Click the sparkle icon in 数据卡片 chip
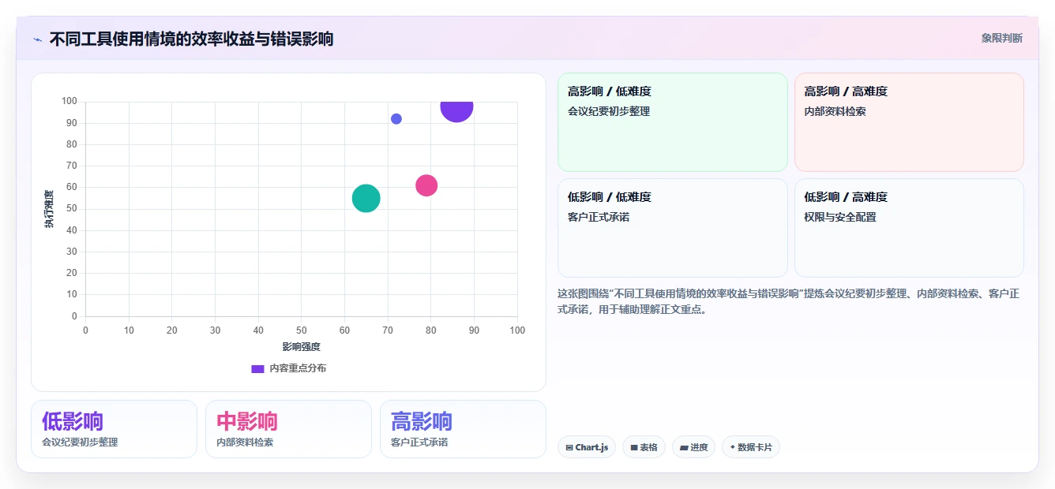 click(x=733, y=447)
